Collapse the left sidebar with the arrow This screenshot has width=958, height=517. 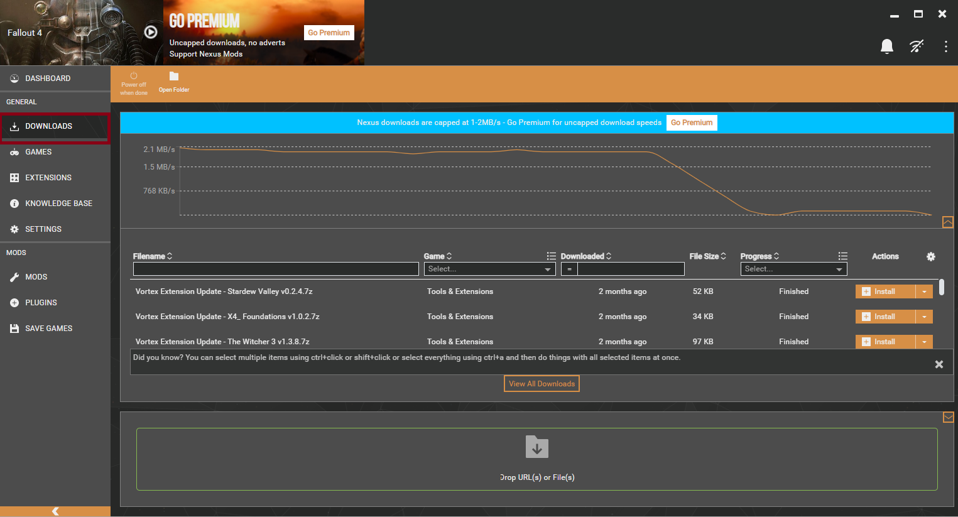click(x=55, y=511)
